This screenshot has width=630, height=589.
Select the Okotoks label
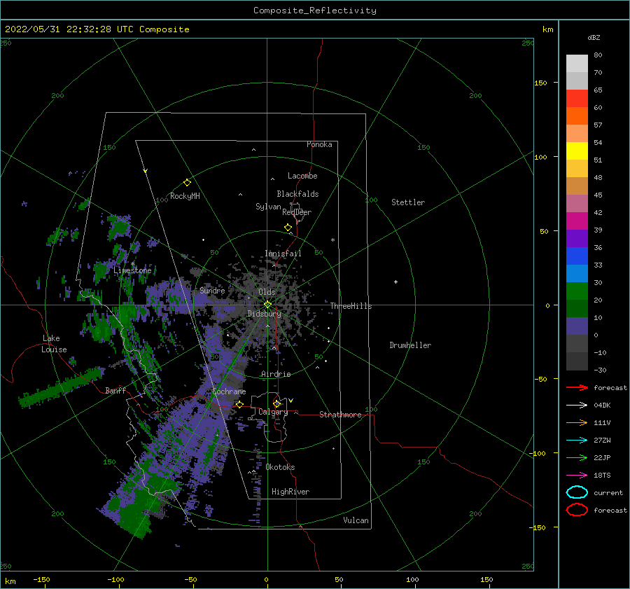(280, 467)
